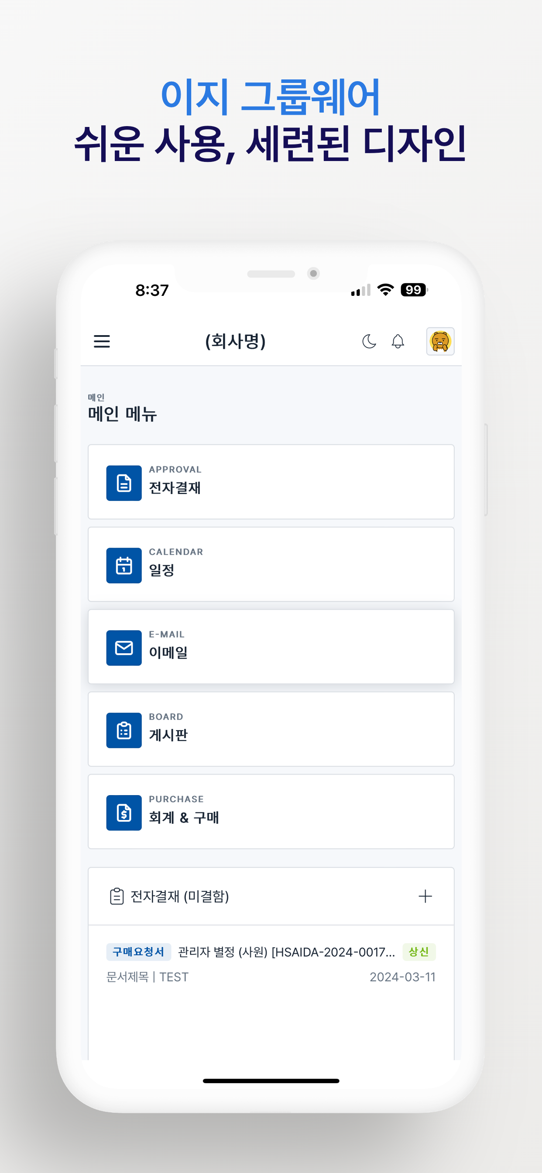The image size is (542, 1173).
Task: Click the 전자결재 (미결함) clipboard icon
Action: tap(117, 896)
